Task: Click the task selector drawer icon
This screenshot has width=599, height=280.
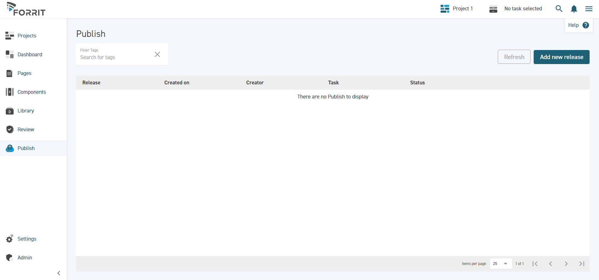Action: tap(493, 9)
